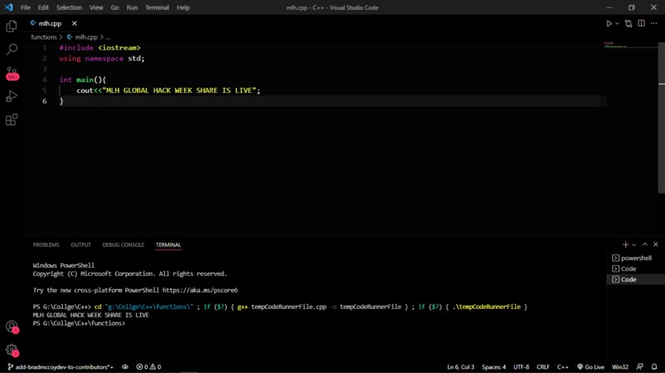665x373 pixels.
Task: Restore down the VS Code window
Action: [631, 7]
